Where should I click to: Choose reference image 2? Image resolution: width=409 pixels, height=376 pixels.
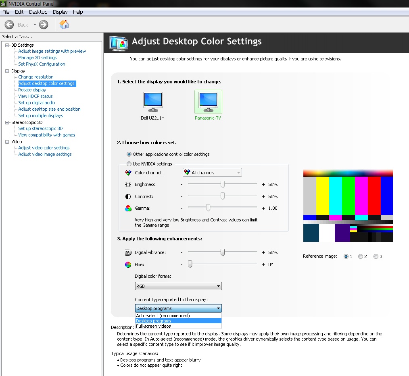tap(361, 256)
